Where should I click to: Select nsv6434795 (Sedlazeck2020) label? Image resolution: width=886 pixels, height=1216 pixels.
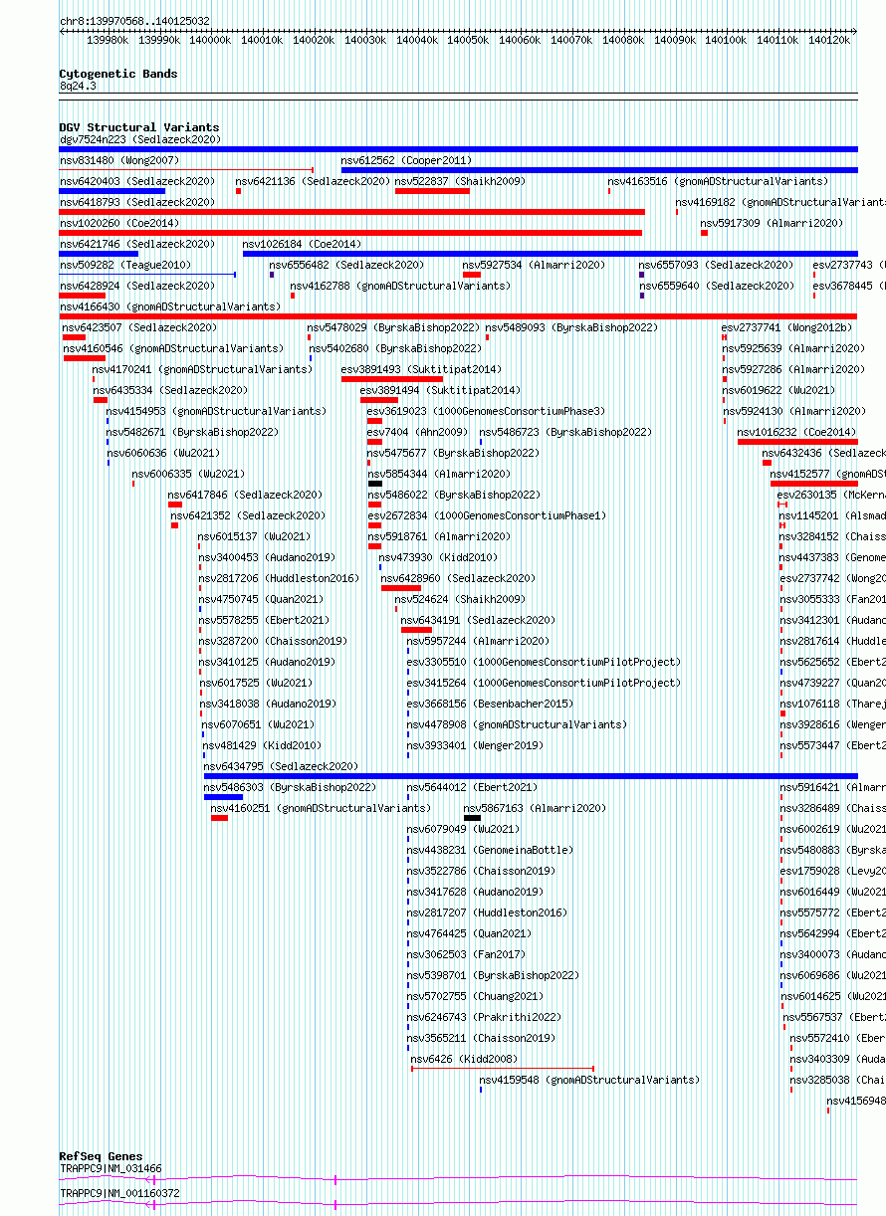click(x=281, y=766)
